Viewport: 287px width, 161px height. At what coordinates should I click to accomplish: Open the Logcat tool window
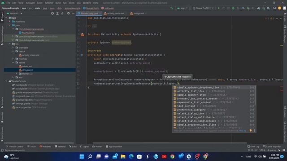84,147
